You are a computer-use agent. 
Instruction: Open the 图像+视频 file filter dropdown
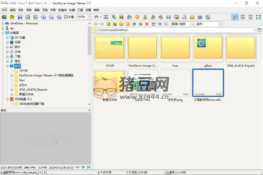tap(192, 24)
